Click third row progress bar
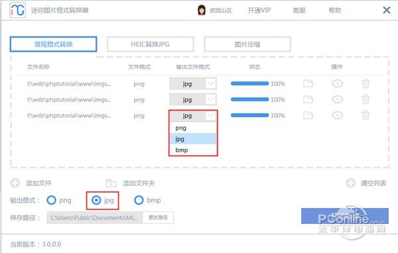The image size is (398, 253). click(250, 115)
